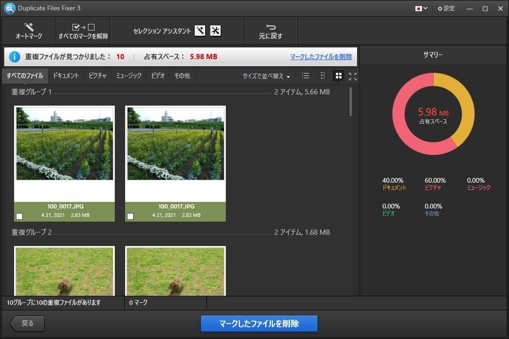The height and width of the screenshot is (339, 509).
Task: Click 重複グループ 1 header
Action: [32, 92]
